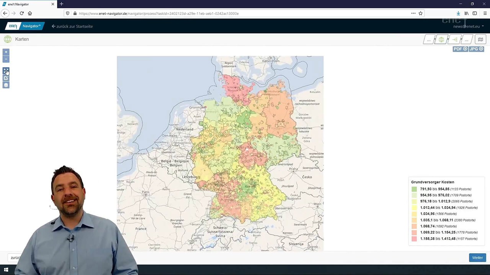The width and height of the screenshot is (490, 275).
Task: Open the news@enet.eu account dropdown
Action: pos(468,26)
